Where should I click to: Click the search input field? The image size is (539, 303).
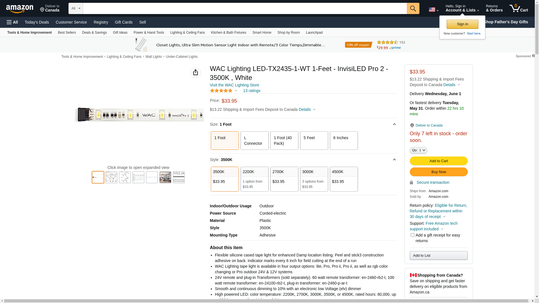(244, 8)
